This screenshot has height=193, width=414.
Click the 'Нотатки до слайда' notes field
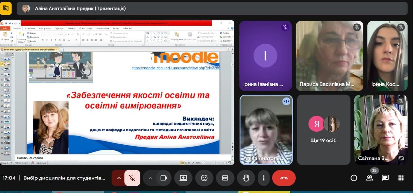click(124, 158)
